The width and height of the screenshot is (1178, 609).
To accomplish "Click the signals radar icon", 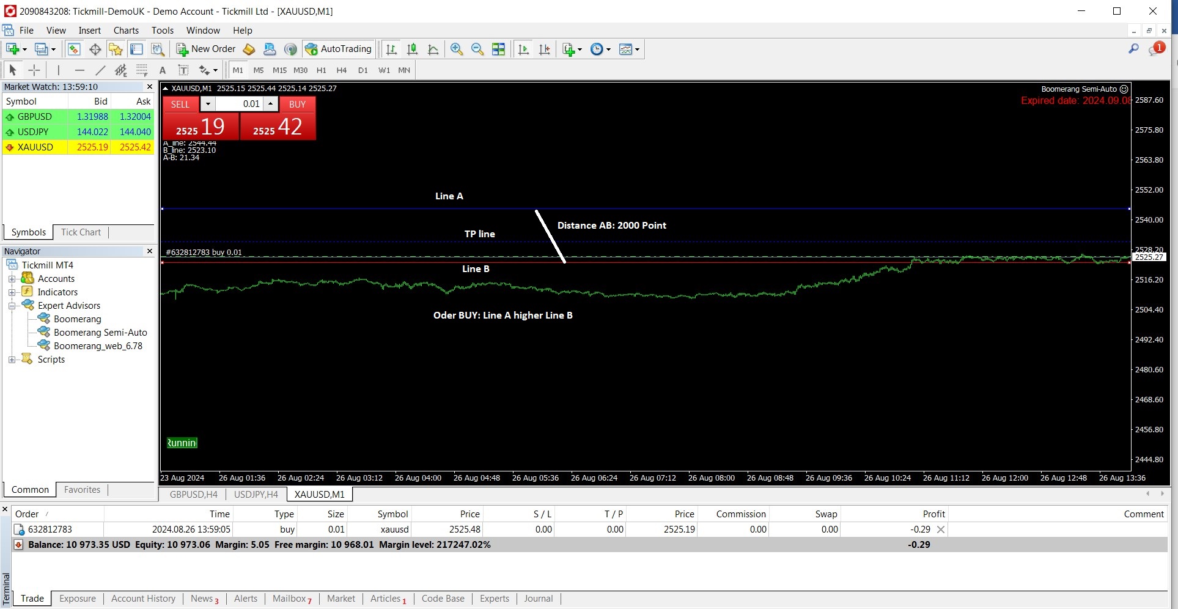I will coord(291,49).
